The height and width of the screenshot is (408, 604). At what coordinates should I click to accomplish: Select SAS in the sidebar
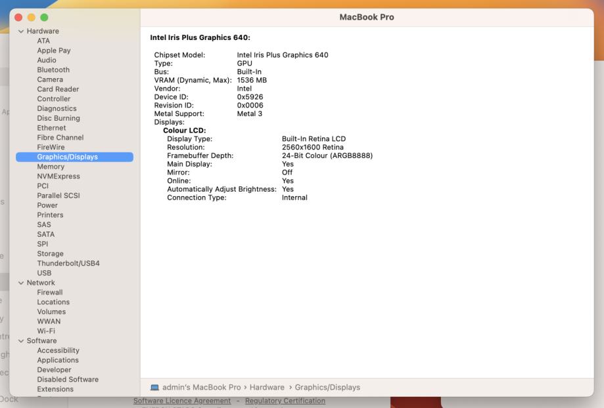pyautogui.click(x=44, y=224)
